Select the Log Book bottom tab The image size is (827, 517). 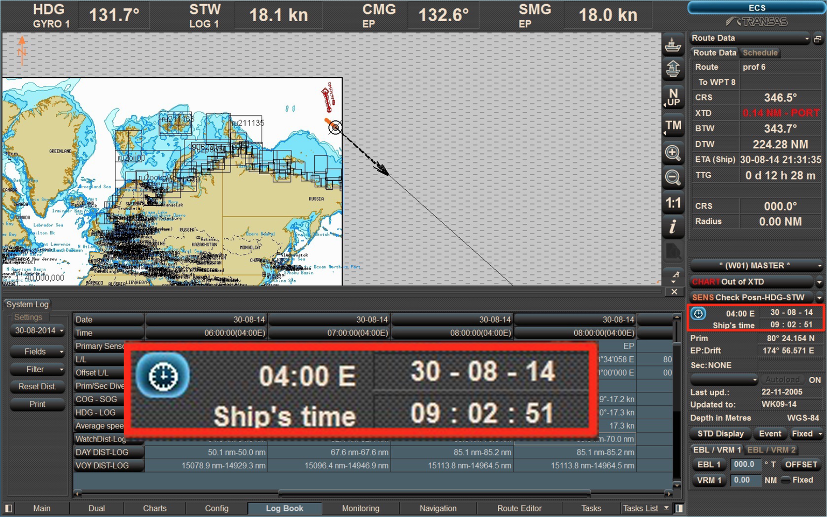coord(285,508)
